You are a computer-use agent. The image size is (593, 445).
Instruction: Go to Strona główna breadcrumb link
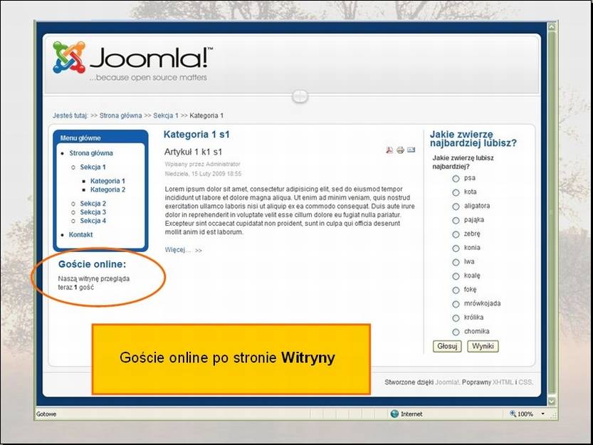[x=120, y=116]
